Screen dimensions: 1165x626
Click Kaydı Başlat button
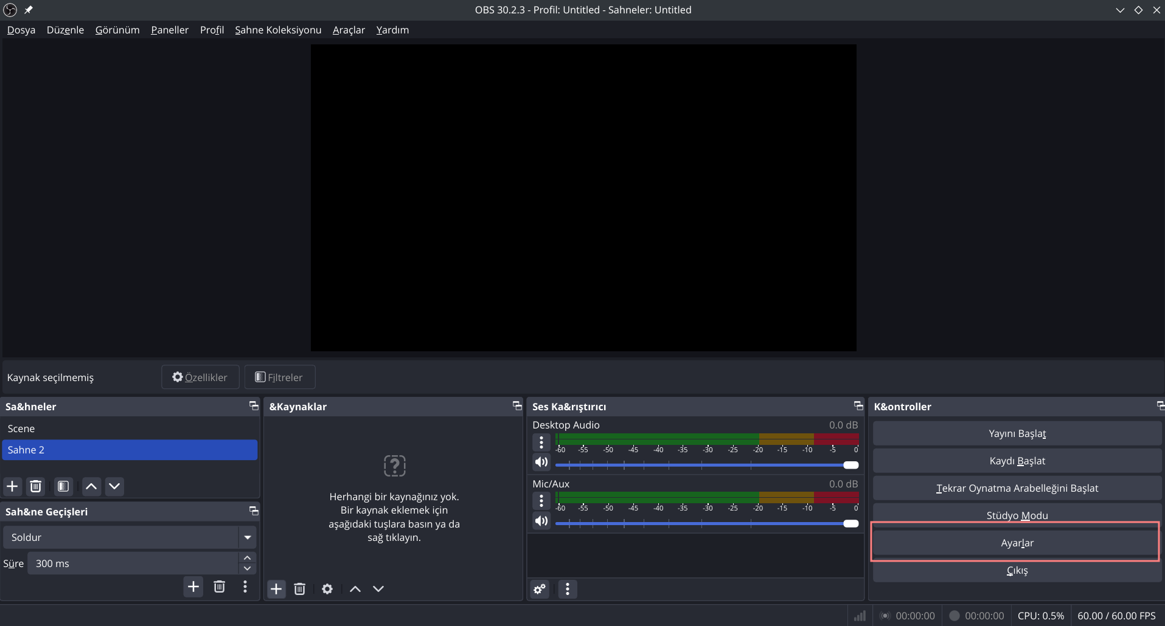tap(1017, 461)
